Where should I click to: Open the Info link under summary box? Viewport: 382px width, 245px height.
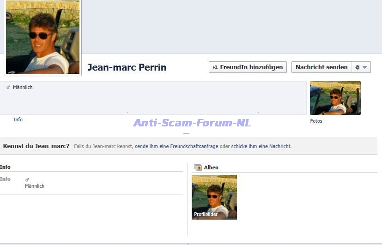(x=18, y=120)
